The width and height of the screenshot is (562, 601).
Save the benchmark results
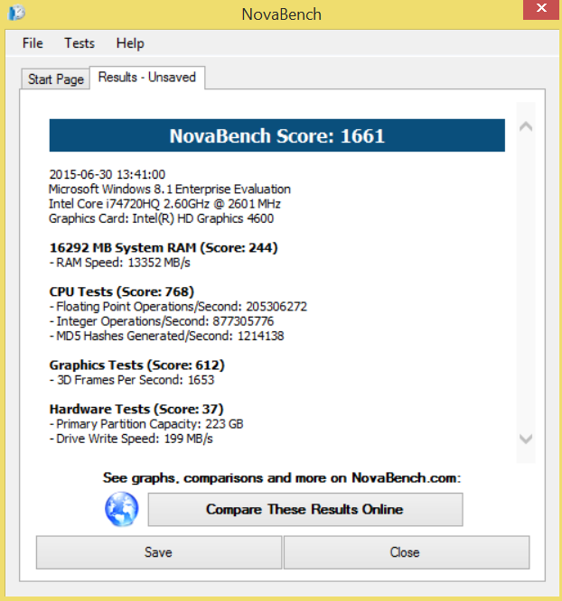[158, 552]
